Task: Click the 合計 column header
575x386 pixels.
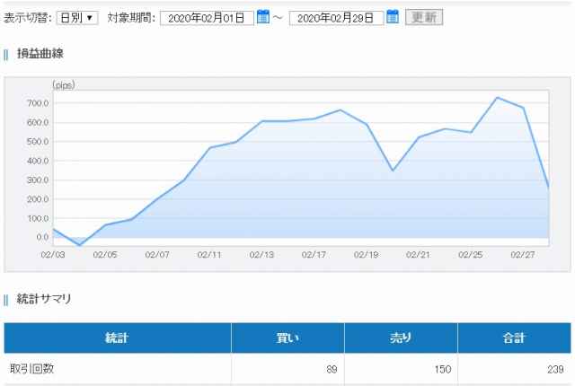Action: click(515, 338)
